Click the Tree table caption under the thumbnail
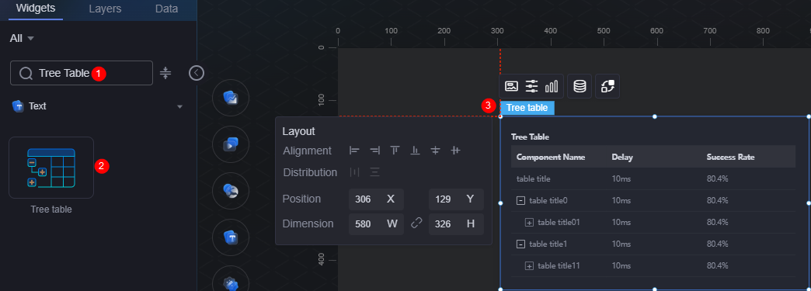 click(x=51, y=210)
